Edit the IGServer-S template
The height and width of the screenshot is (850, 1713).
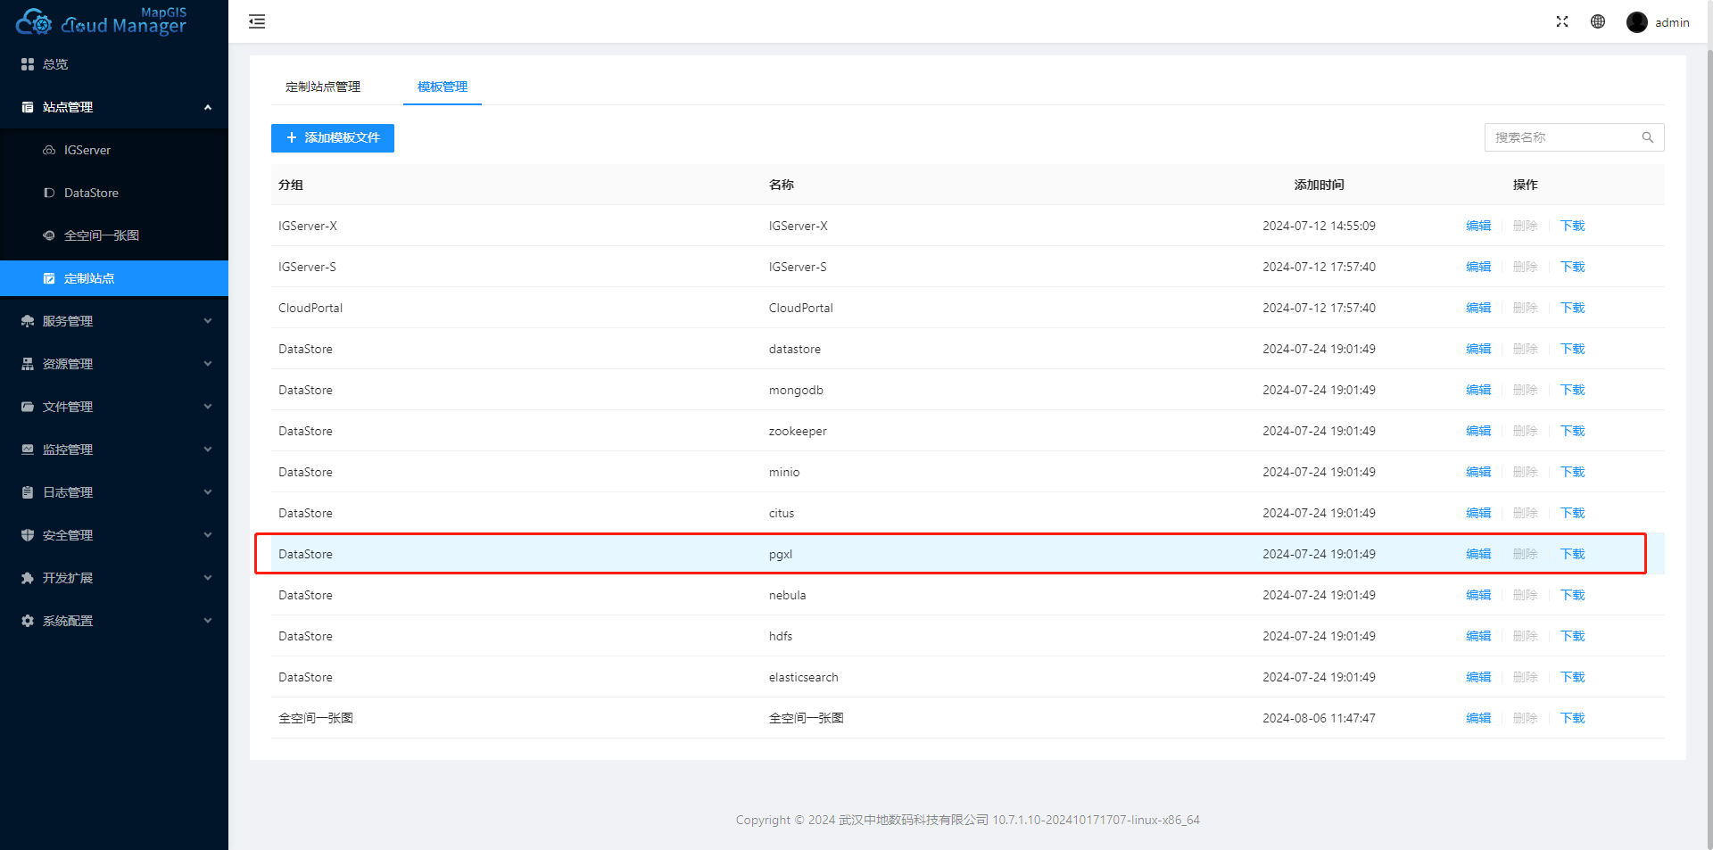1478,267
